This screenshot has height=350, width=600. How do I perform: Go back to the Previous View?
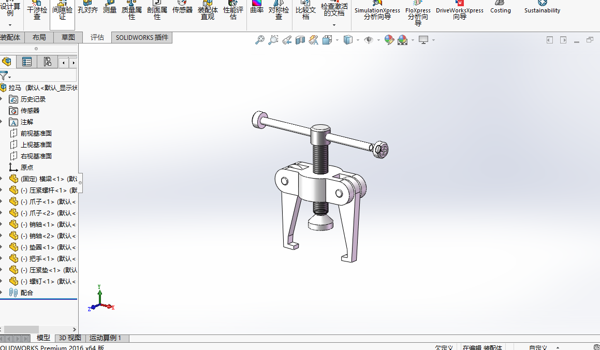[x=287, y=40]
